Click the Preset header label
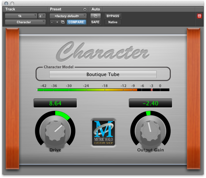 point(56,9)
